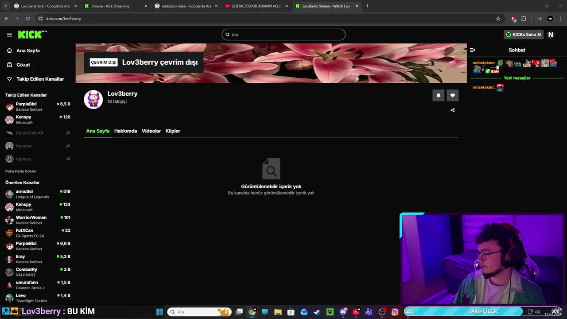Open the Gözat sidebar link
This screenshot has width=567, height=319.
point(23,65)
